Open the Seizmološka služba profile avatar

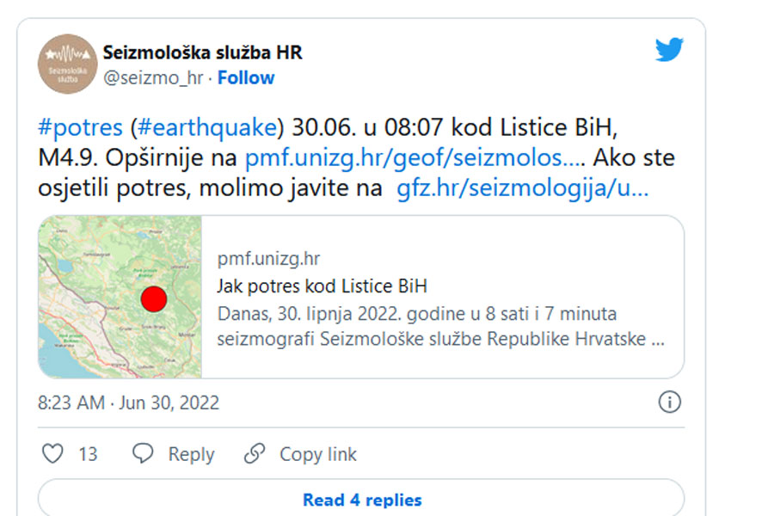click(68, 64)
